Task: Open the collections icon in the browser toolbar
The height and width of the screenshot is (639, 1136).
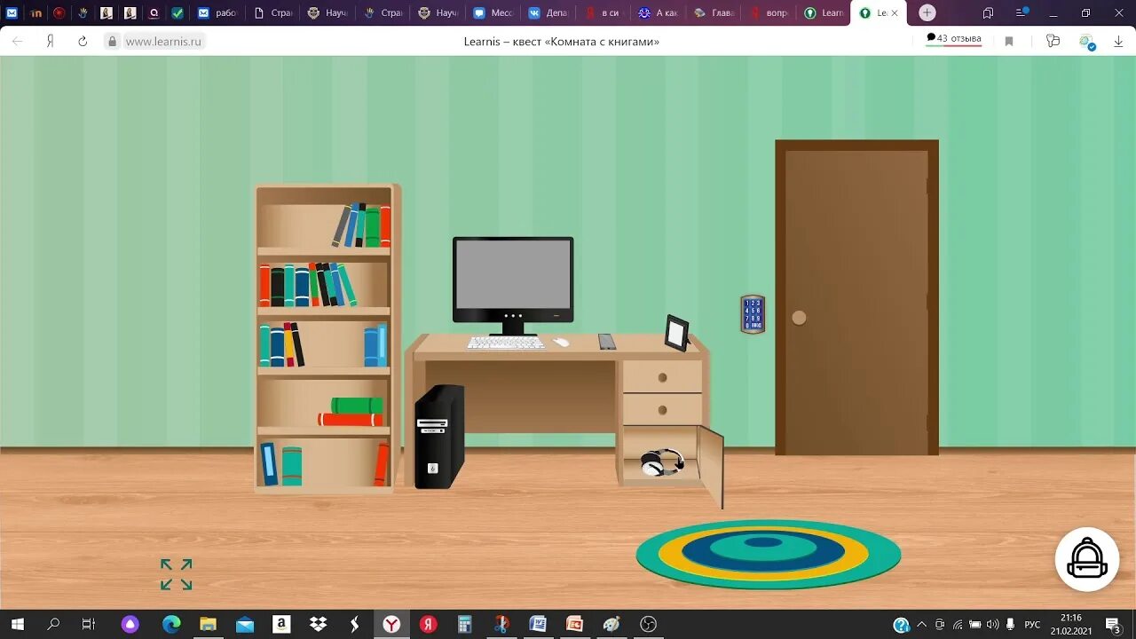Action: pos(1052,40)
